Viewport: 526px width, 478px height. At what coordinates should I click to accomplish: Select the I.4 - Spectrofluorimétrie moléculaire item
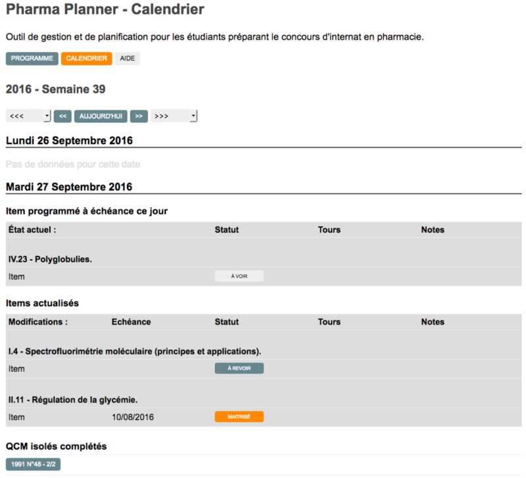point(135,351)
